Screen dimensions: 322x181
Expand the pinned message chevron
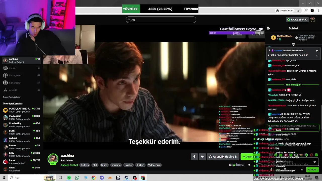click(317, 56)
